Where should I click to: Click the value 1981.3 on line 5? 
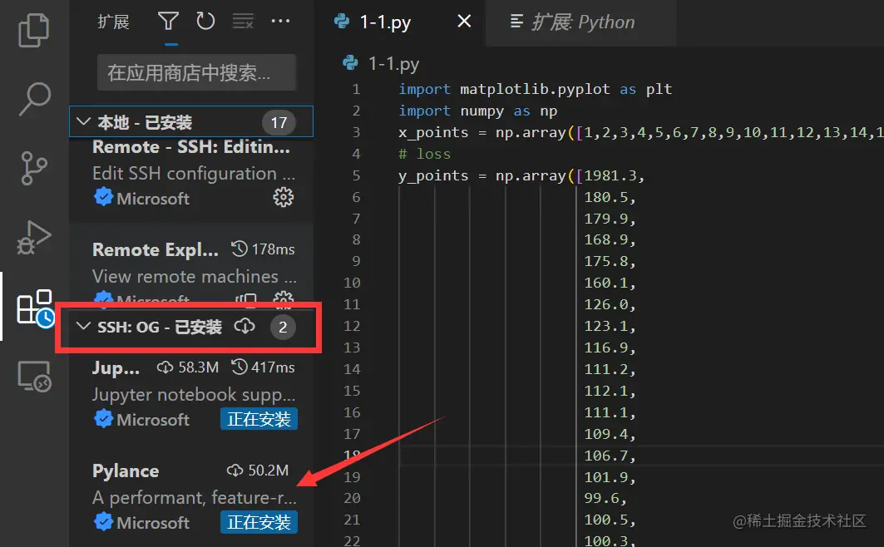pyautogui.click(x=610, y=175)
